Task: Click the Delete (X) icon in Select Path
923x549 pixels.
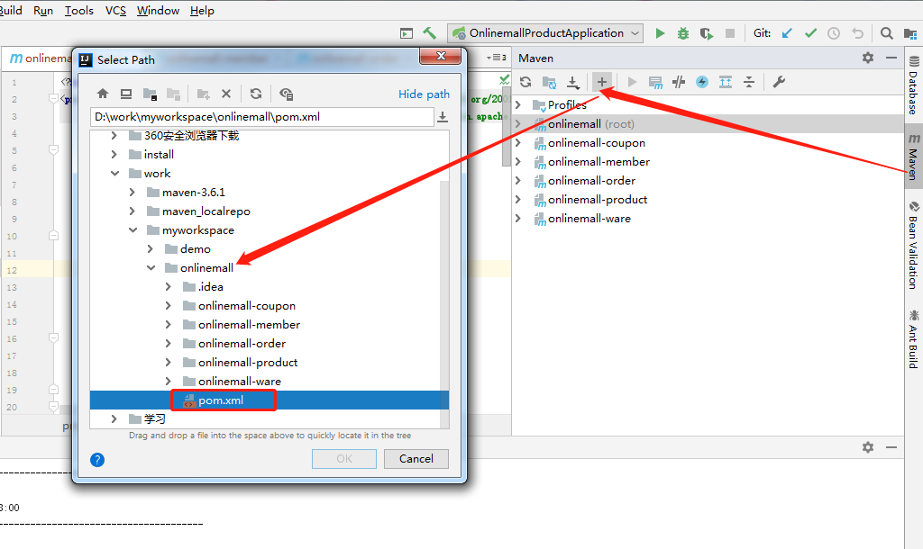Action: (226, 94)
